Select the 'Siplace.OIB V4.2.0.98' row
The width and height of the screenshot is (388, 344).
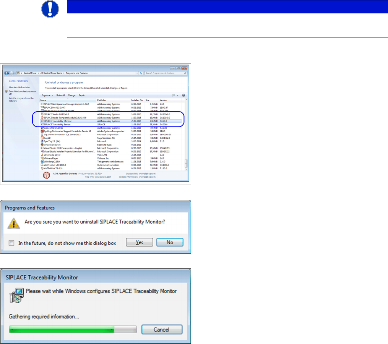coord(110,128)
